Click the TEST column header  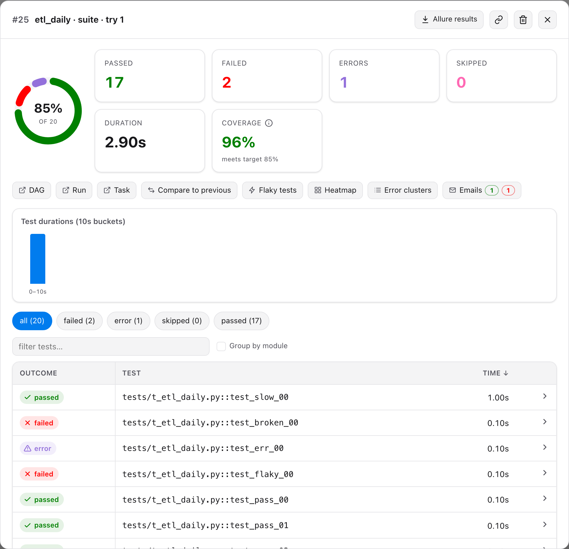[132, 373]
